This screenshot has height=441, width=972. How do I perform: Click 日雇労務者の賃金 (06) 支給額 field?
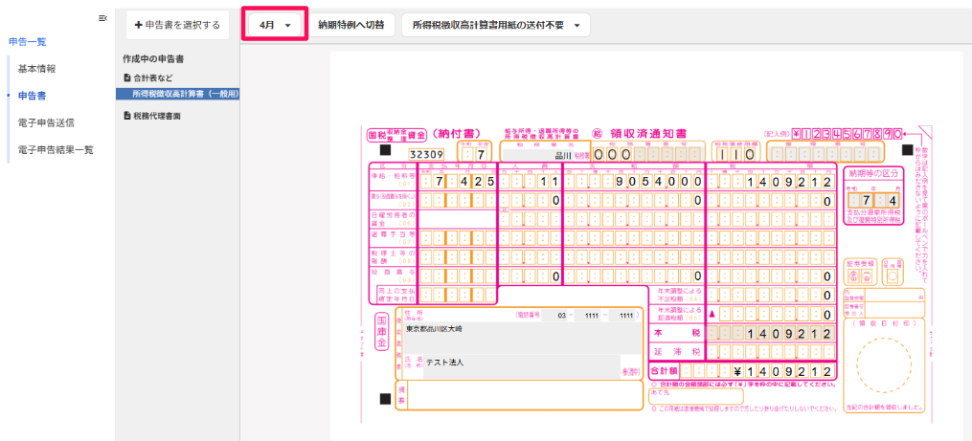click(x=634, y=219)
